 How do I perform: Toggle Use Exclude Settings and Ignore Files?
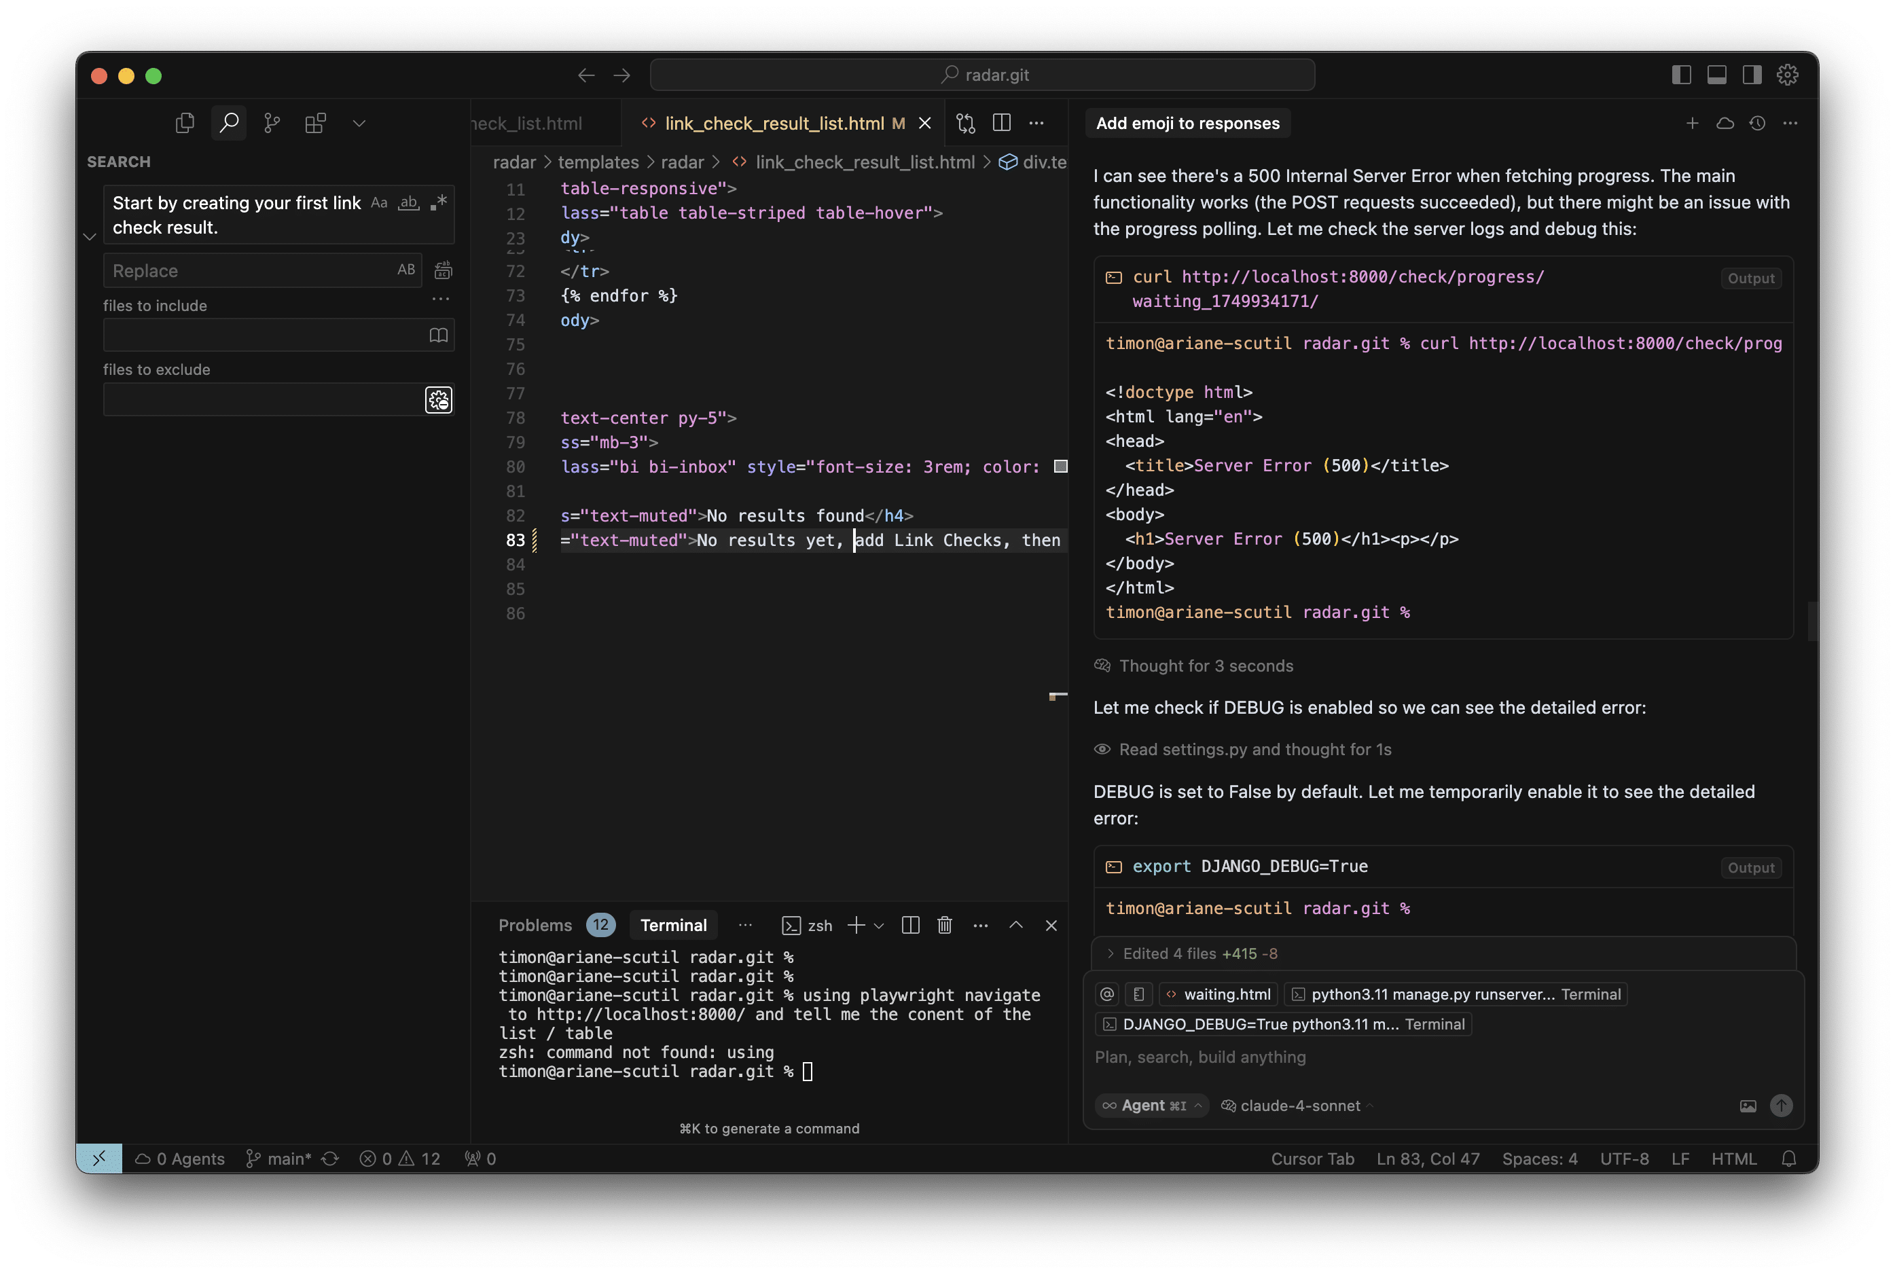(439, 400)
